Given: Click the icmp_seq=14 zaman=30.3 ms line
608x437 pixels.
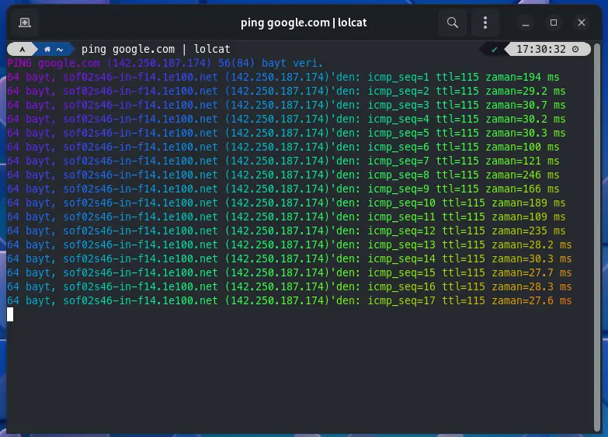Looking at the screenshot, I should [290, 258].
